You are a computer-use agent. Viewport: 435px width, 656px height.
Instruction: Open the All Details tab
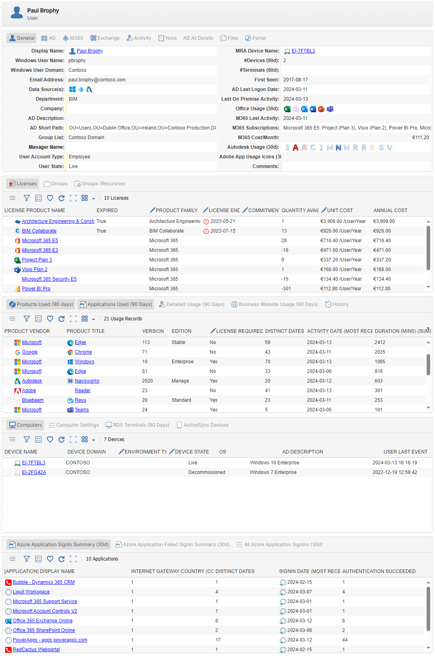pos(198,38)
